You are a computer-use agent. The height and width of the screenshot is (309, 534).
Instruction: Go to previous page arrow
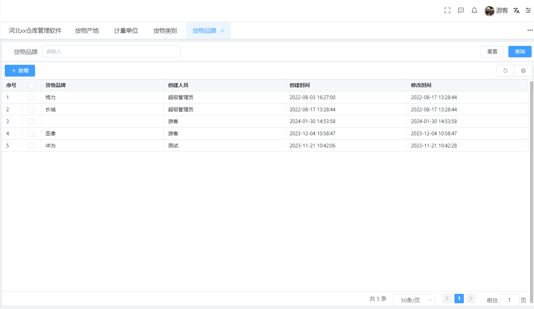[447, 299]
